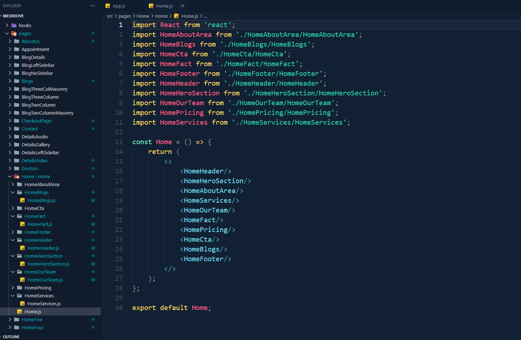
Task: Click the JS icon on App.js tab
Action: (108, 6)
